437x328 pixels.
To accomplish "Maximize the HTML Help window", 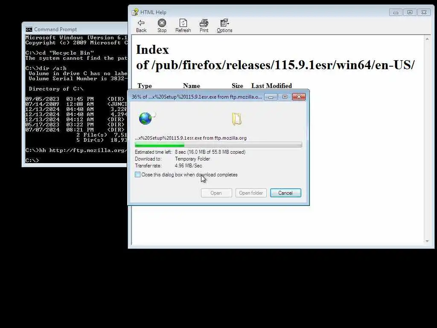I will (x=410, y=12).
